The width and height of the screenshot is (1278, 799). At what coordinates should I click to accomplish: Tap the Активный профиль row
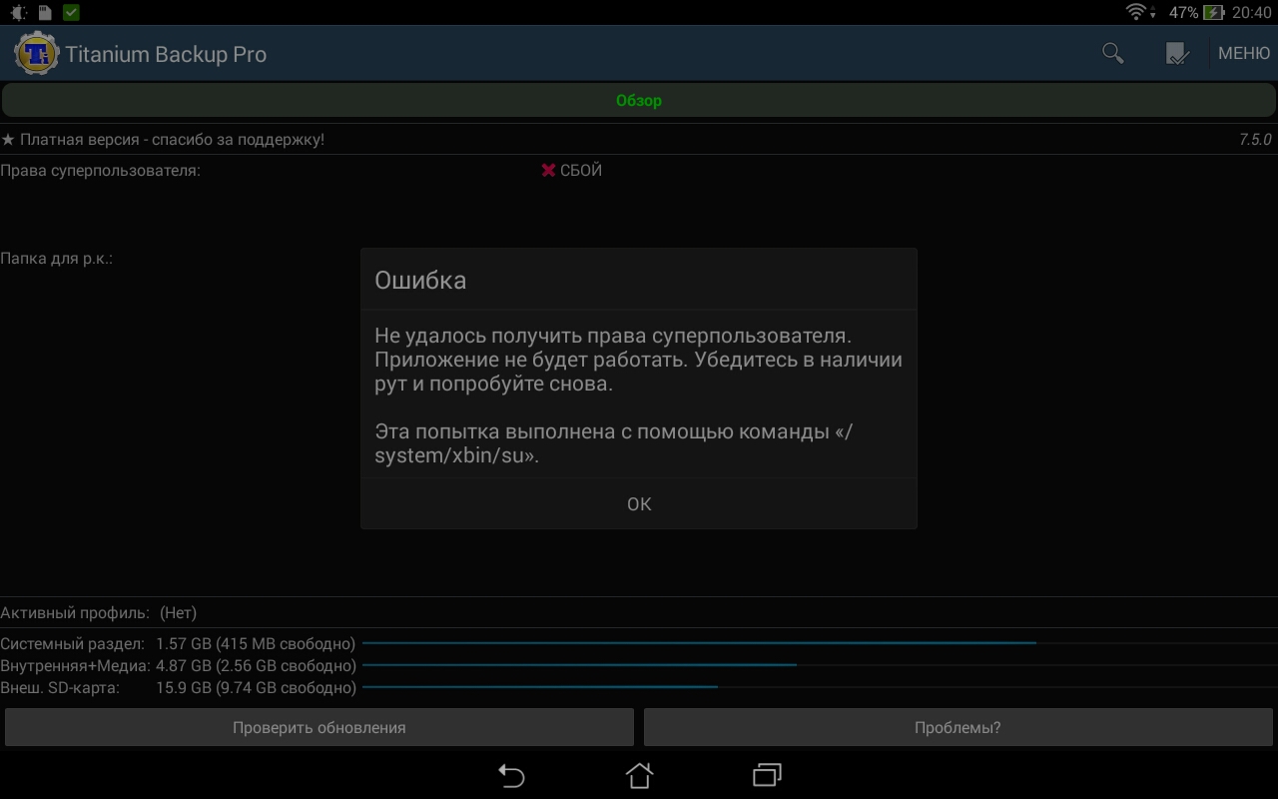tap(100, 613)
